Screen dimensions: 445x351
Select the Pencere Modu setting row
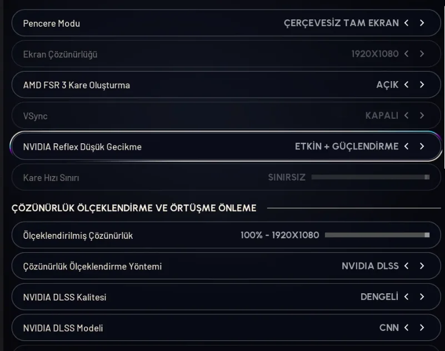[x=167, y=23]
